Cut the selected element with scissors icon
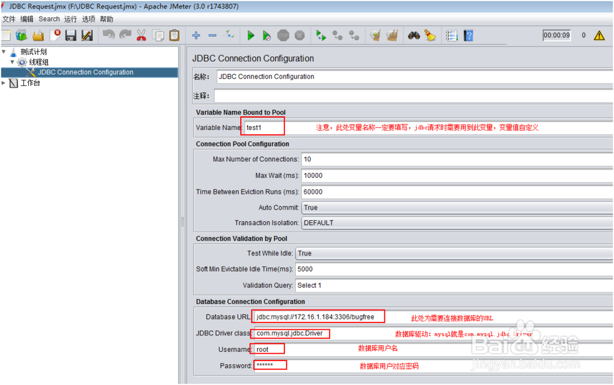 pyautogui.click(x=141, y=36)
